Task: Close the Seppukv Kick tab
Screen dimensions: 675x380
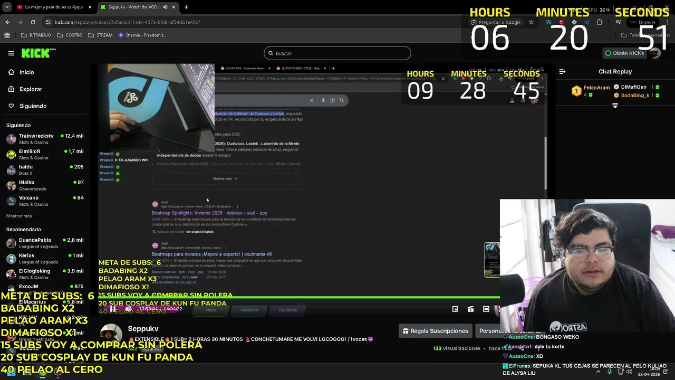Action: tap(172, 7)
